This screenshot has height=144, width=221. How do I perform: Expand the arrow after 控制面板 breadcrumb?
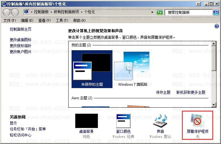click(52, 12)
